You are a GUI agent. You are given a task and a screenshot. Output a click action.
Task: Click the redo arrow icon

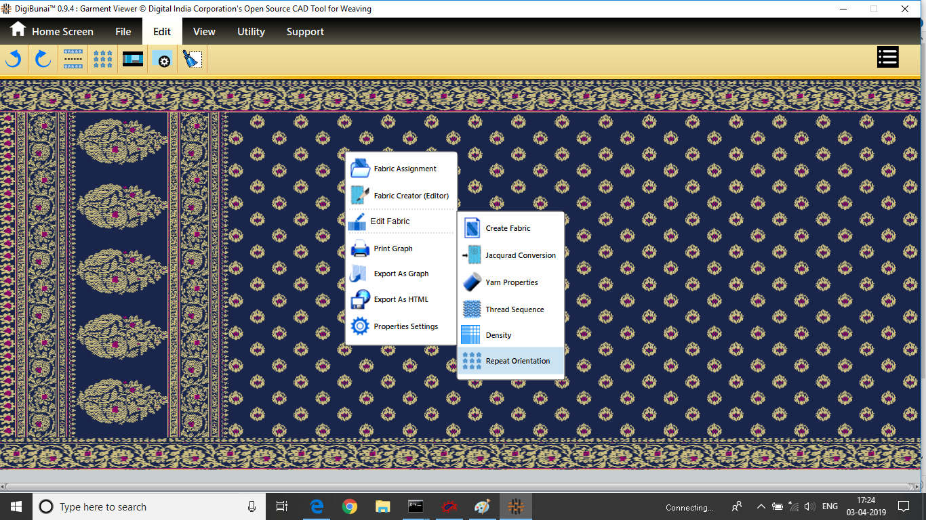pyautogui.click(x=43, y=60)
